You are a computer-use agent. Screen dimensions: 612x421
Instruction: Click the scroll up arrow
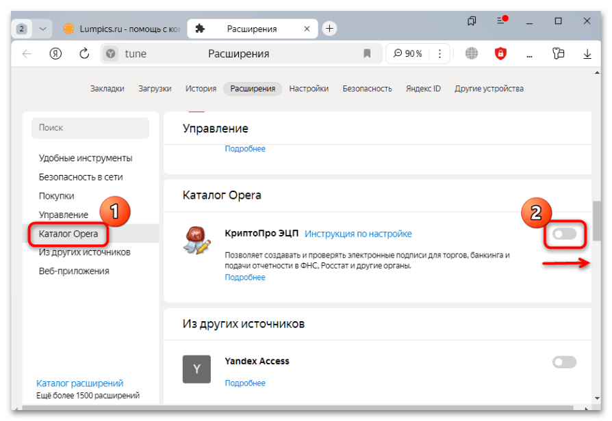click(597, 73)
